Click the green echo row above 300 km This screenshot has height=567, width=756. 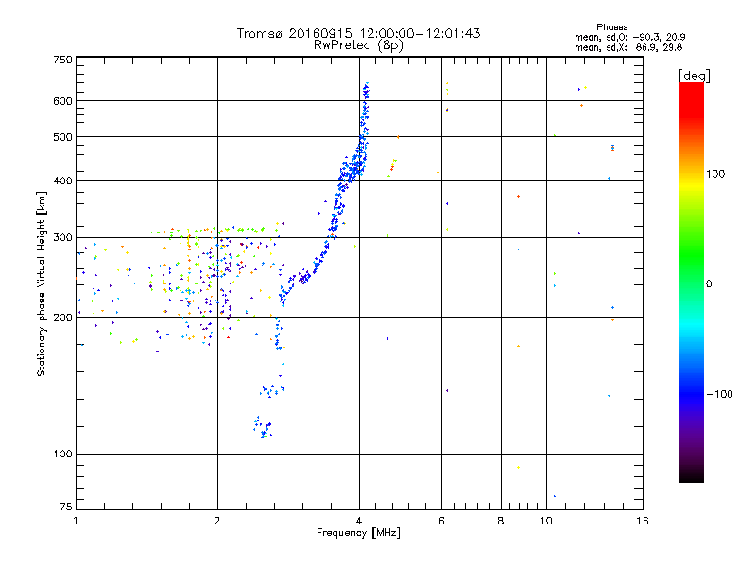pos(207,230)
